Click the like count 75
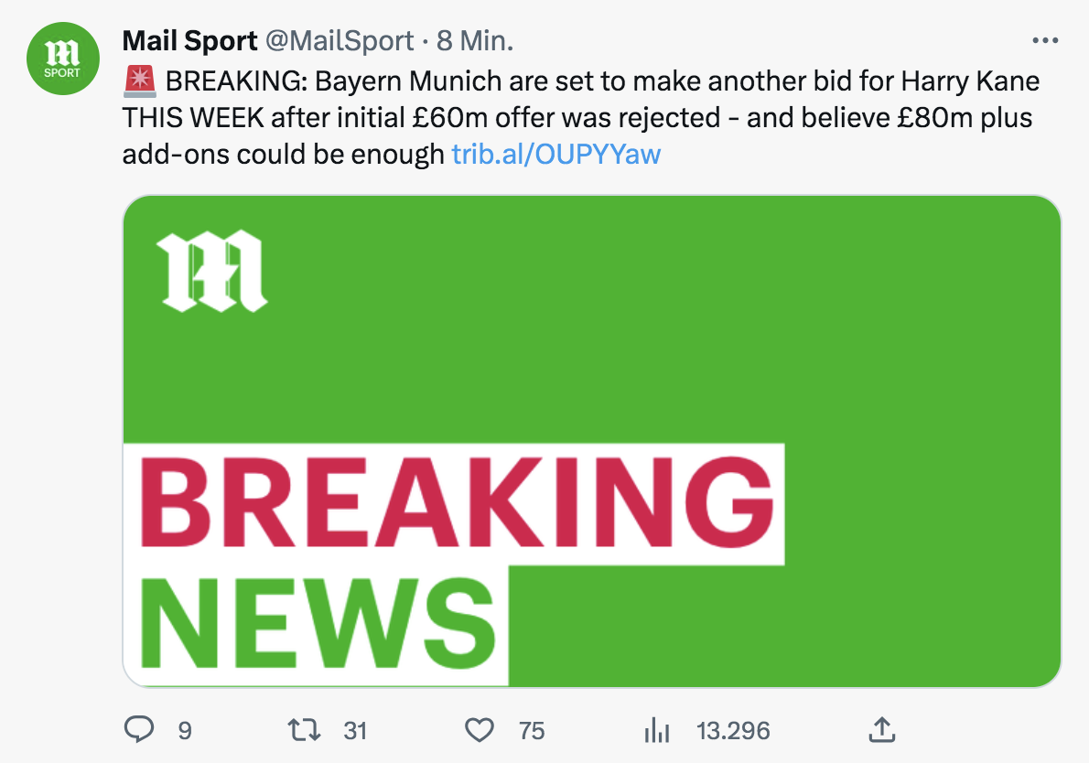This screenshot has width=1089, height=763. click(532, 730)
